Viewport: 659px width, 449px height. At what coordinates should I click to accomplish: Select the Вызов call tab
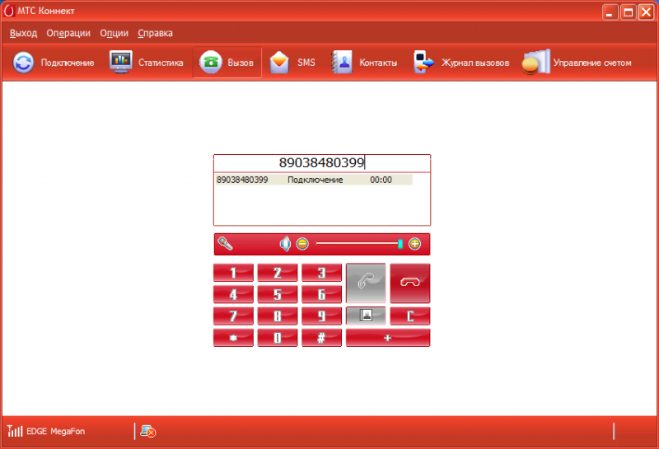click(227, 63)
